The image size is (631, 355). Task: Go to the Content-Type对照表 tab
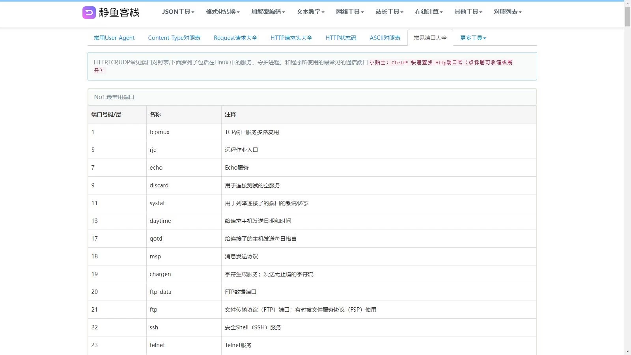pos(174,38)
